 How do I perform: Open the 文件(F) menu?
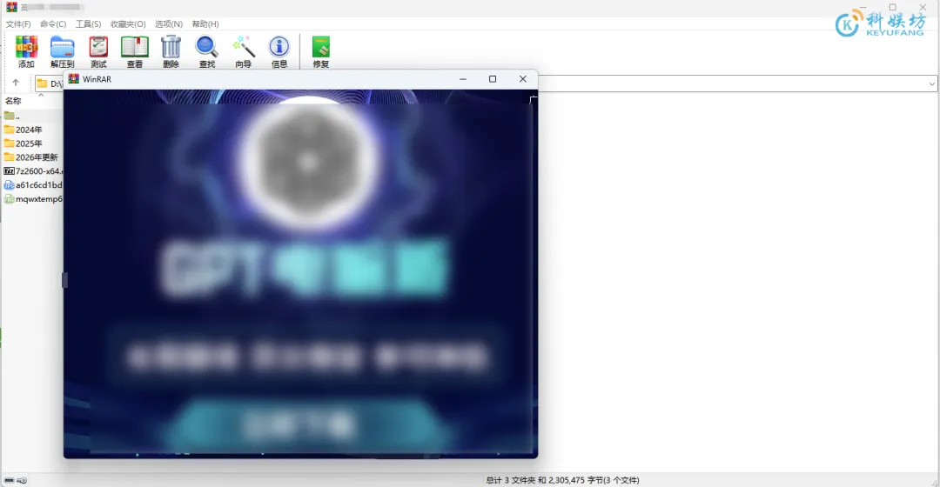[18, 24]
